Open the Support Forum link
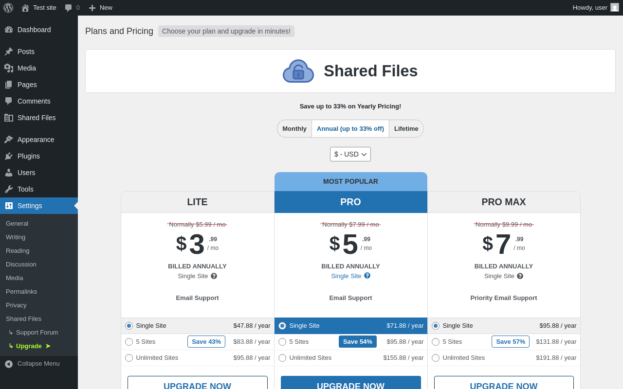Viewport: 623px width, 389px height. click(37, 332)
